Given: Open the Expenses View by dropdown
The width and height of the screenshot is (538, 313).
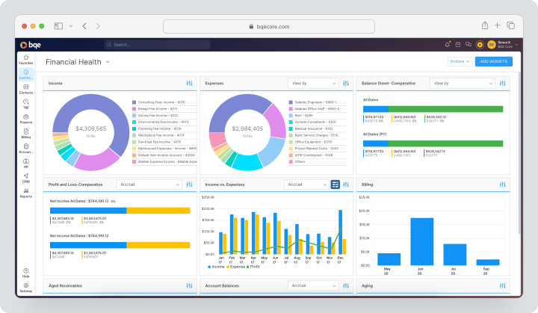Looking at the screenshot, I should (x=313, y=84).
